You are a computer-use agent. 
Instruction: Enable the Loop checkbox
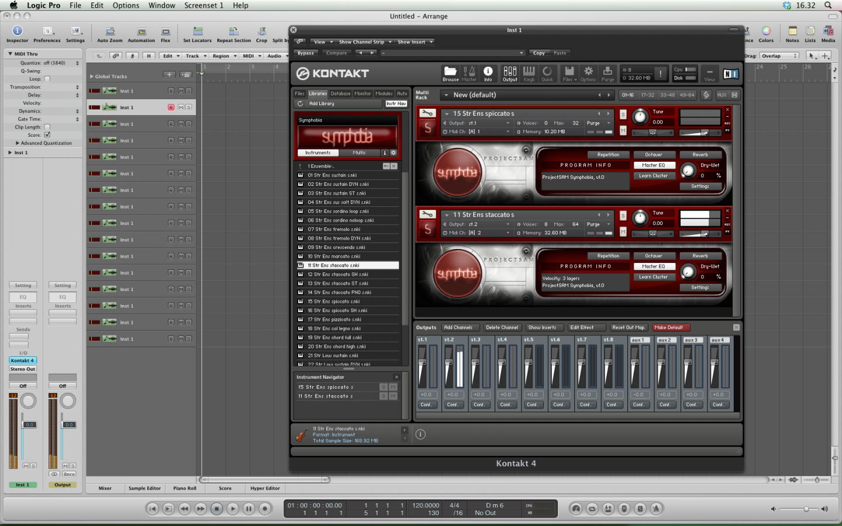click(47, 79)
